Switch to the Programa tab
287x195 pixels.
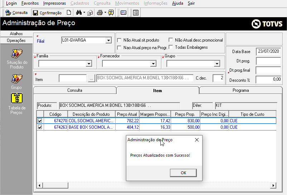click(241, 90)
